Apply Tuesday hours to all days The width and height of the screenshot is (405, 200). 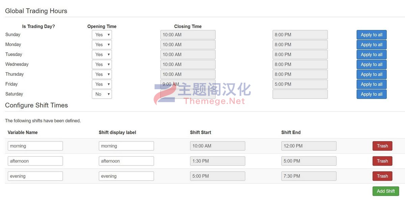tap(372, 54)
